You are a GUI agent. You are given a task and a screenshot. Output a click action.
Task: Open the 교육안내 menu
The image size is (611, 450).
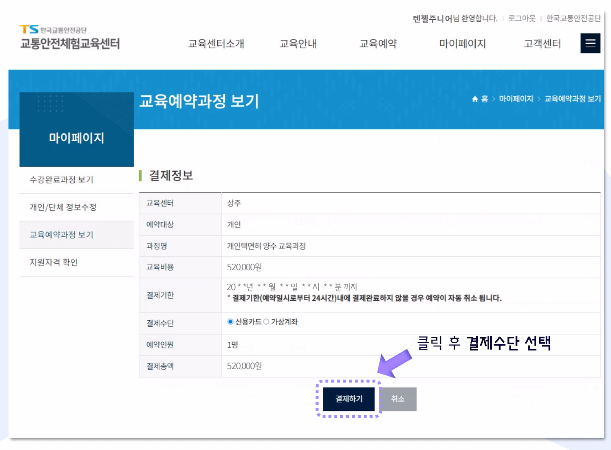point(298,44)
